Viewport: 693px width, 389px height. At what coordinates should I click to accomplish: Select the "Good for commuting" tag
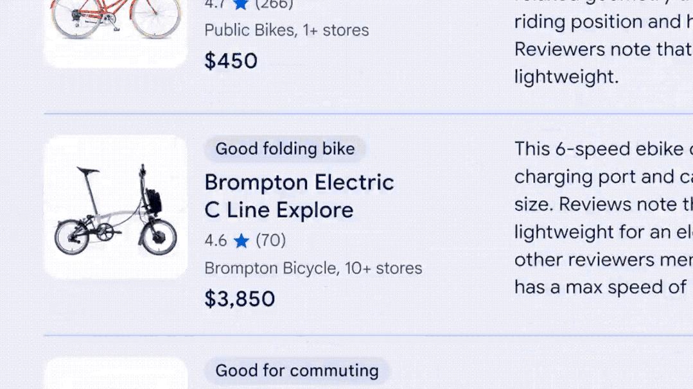297,370
